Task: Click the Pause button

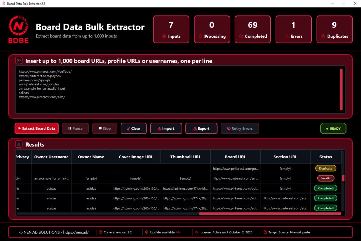Action: coord(75,128)
